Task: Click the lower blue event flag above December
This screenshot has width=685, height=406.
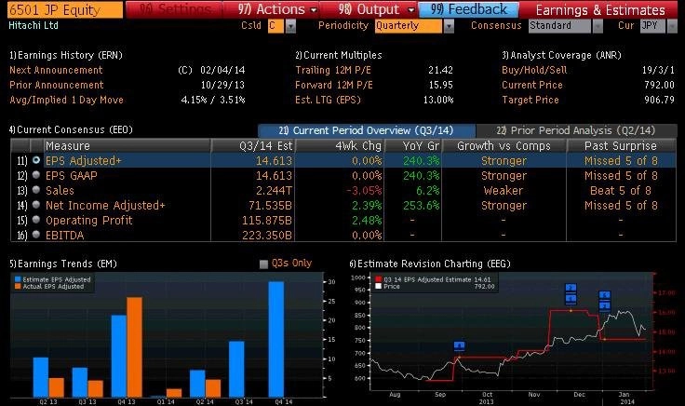Action: pos(571,299)
